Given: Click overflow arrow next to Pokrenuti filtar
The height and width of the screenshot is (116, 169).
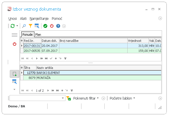Looking at the screenshot, I should (103, 98).
